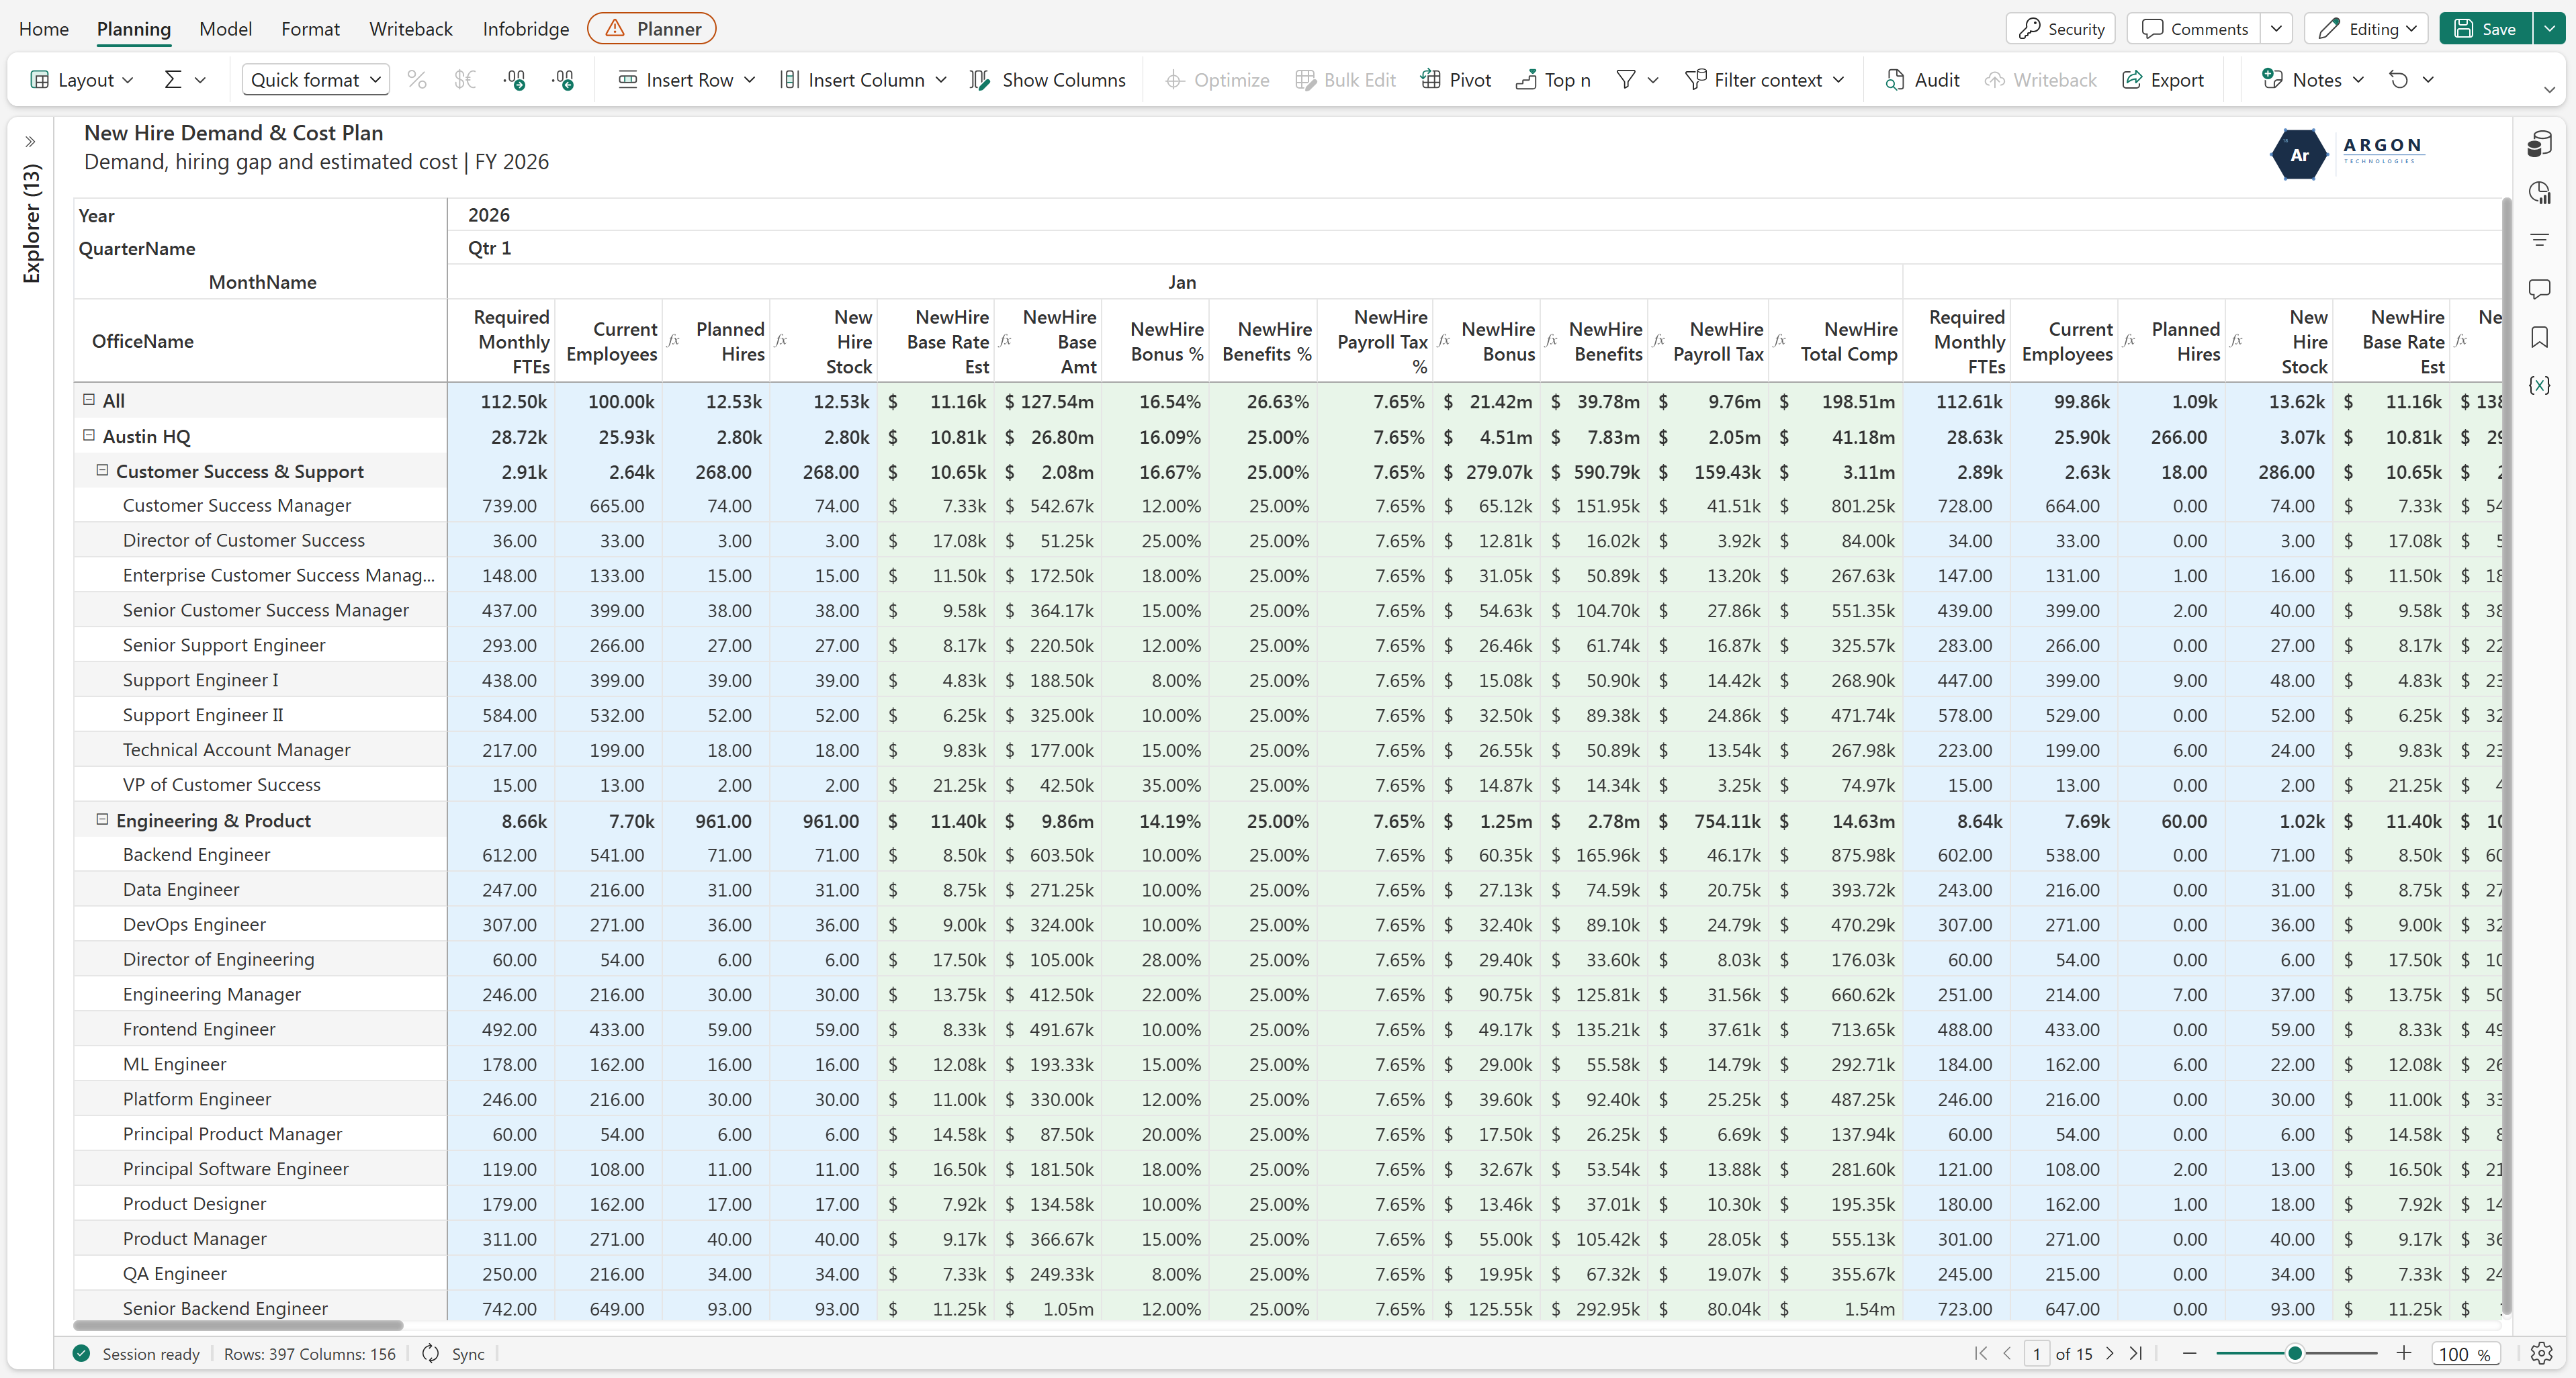Collapse Engineering & Product group
This screenshot has width=2576, height=1378.
point(102,819)
